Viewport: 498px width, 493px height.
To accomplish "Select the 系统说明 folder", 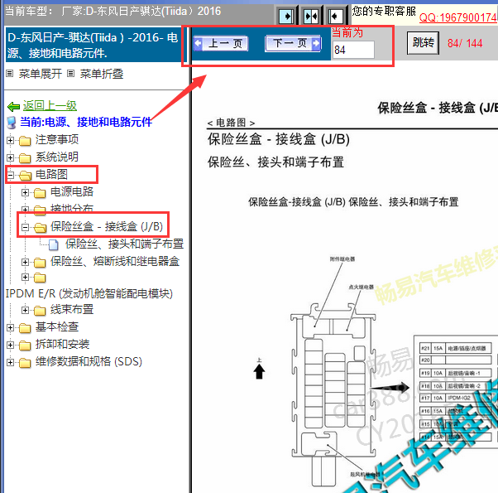I will [57, 157].
